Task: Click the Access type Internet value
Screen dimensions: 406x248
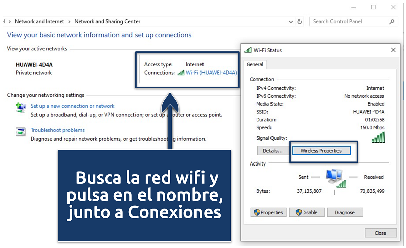Action: tap(195, 65)
